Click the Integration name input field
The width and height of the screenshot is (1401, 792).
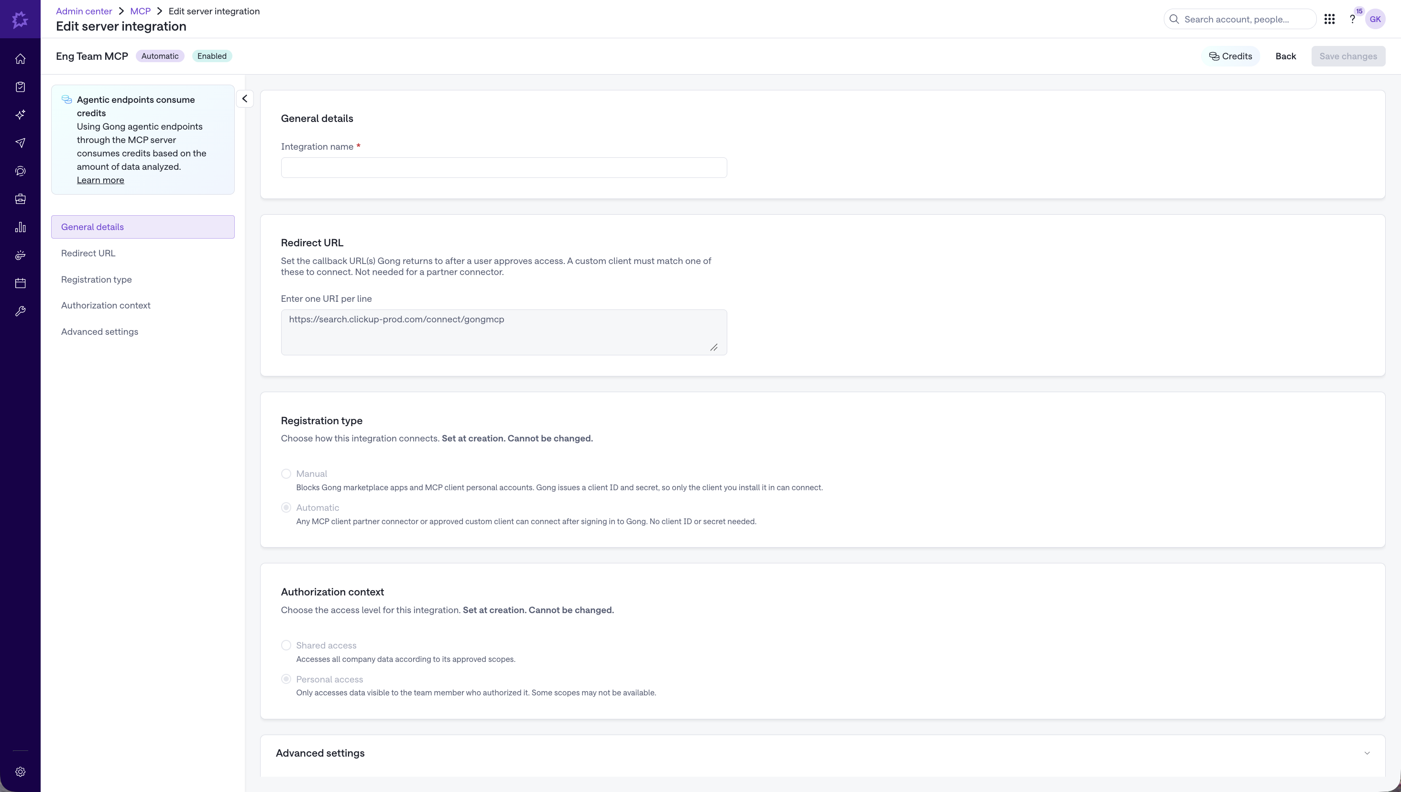coord(503,167)
